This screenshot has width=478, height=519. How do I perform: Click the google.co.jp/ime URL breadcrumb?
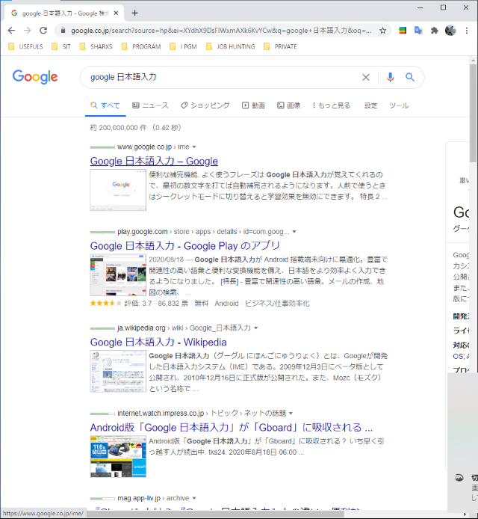pyautogui.click(x=153, y=147)
